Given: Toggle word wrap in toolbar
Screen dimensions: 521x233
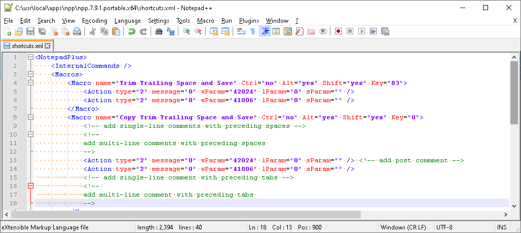Looking at the screenshot, I should pyautogui.click(x=241, y=31).
